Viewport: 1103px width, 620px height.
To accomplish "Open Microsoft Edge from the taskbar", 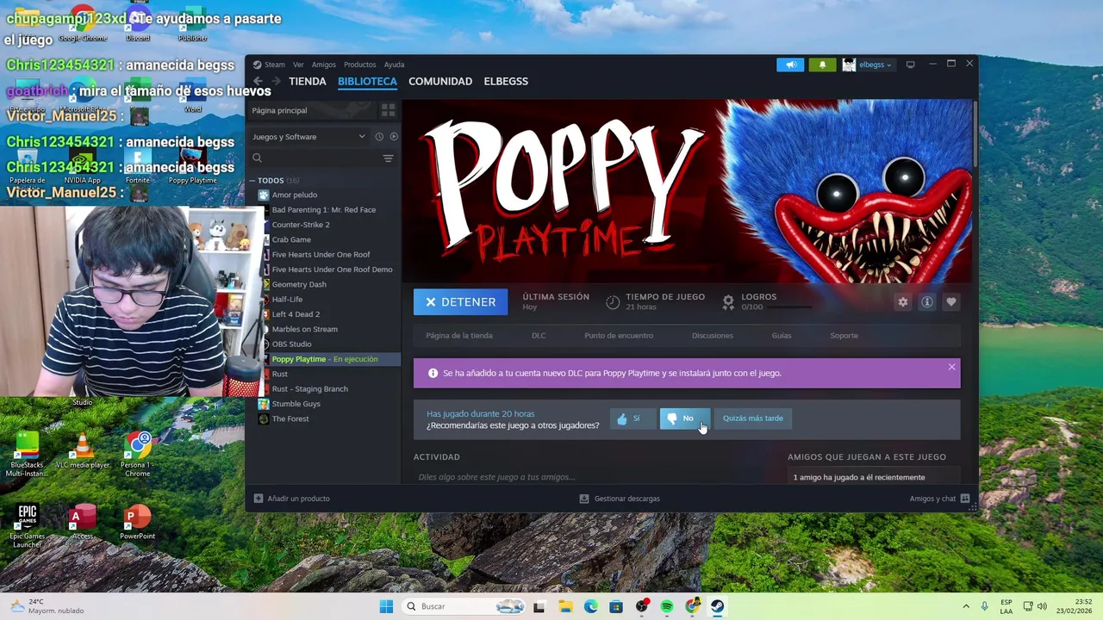I will [x=590, y=606].
